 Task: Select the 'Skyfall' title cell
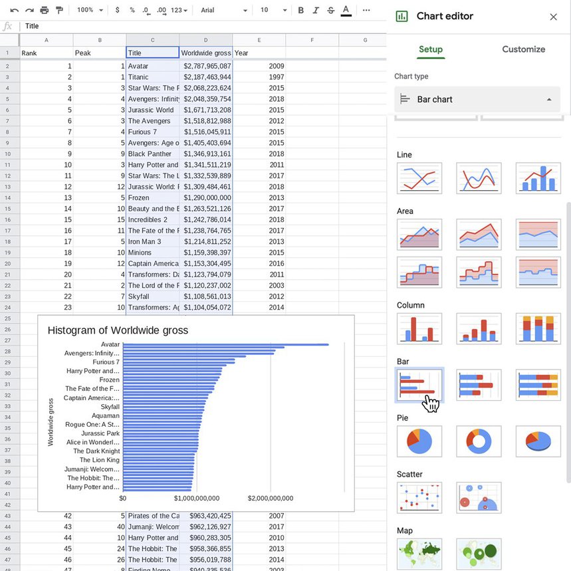tap(153, 296)
